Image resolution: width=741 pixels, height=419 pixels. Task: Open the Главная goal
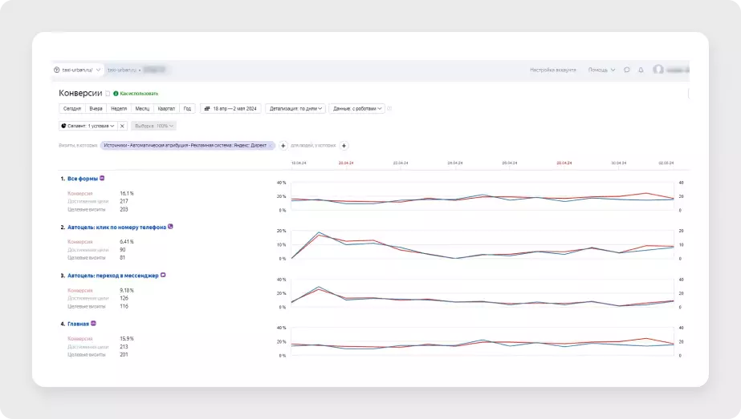pos(78,324)
